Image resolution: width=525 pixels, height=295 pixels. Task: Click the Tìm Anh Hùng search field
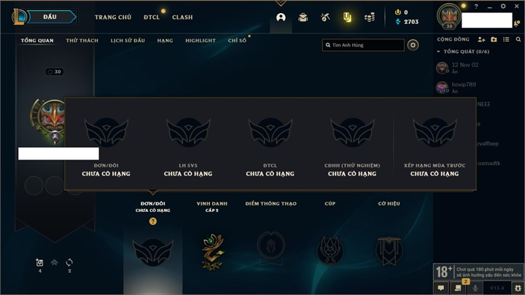tap(363, 45)
